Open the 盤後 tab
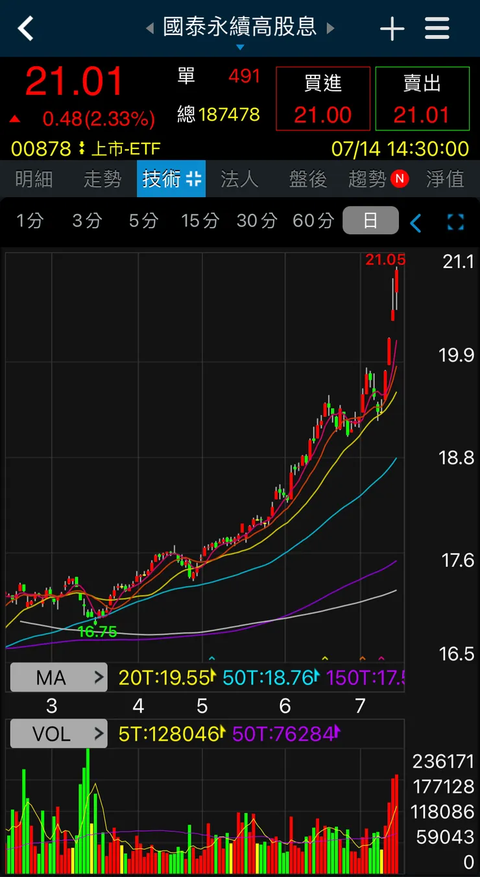Viewport: 480px width, 877px height. [x=308, y=179]
